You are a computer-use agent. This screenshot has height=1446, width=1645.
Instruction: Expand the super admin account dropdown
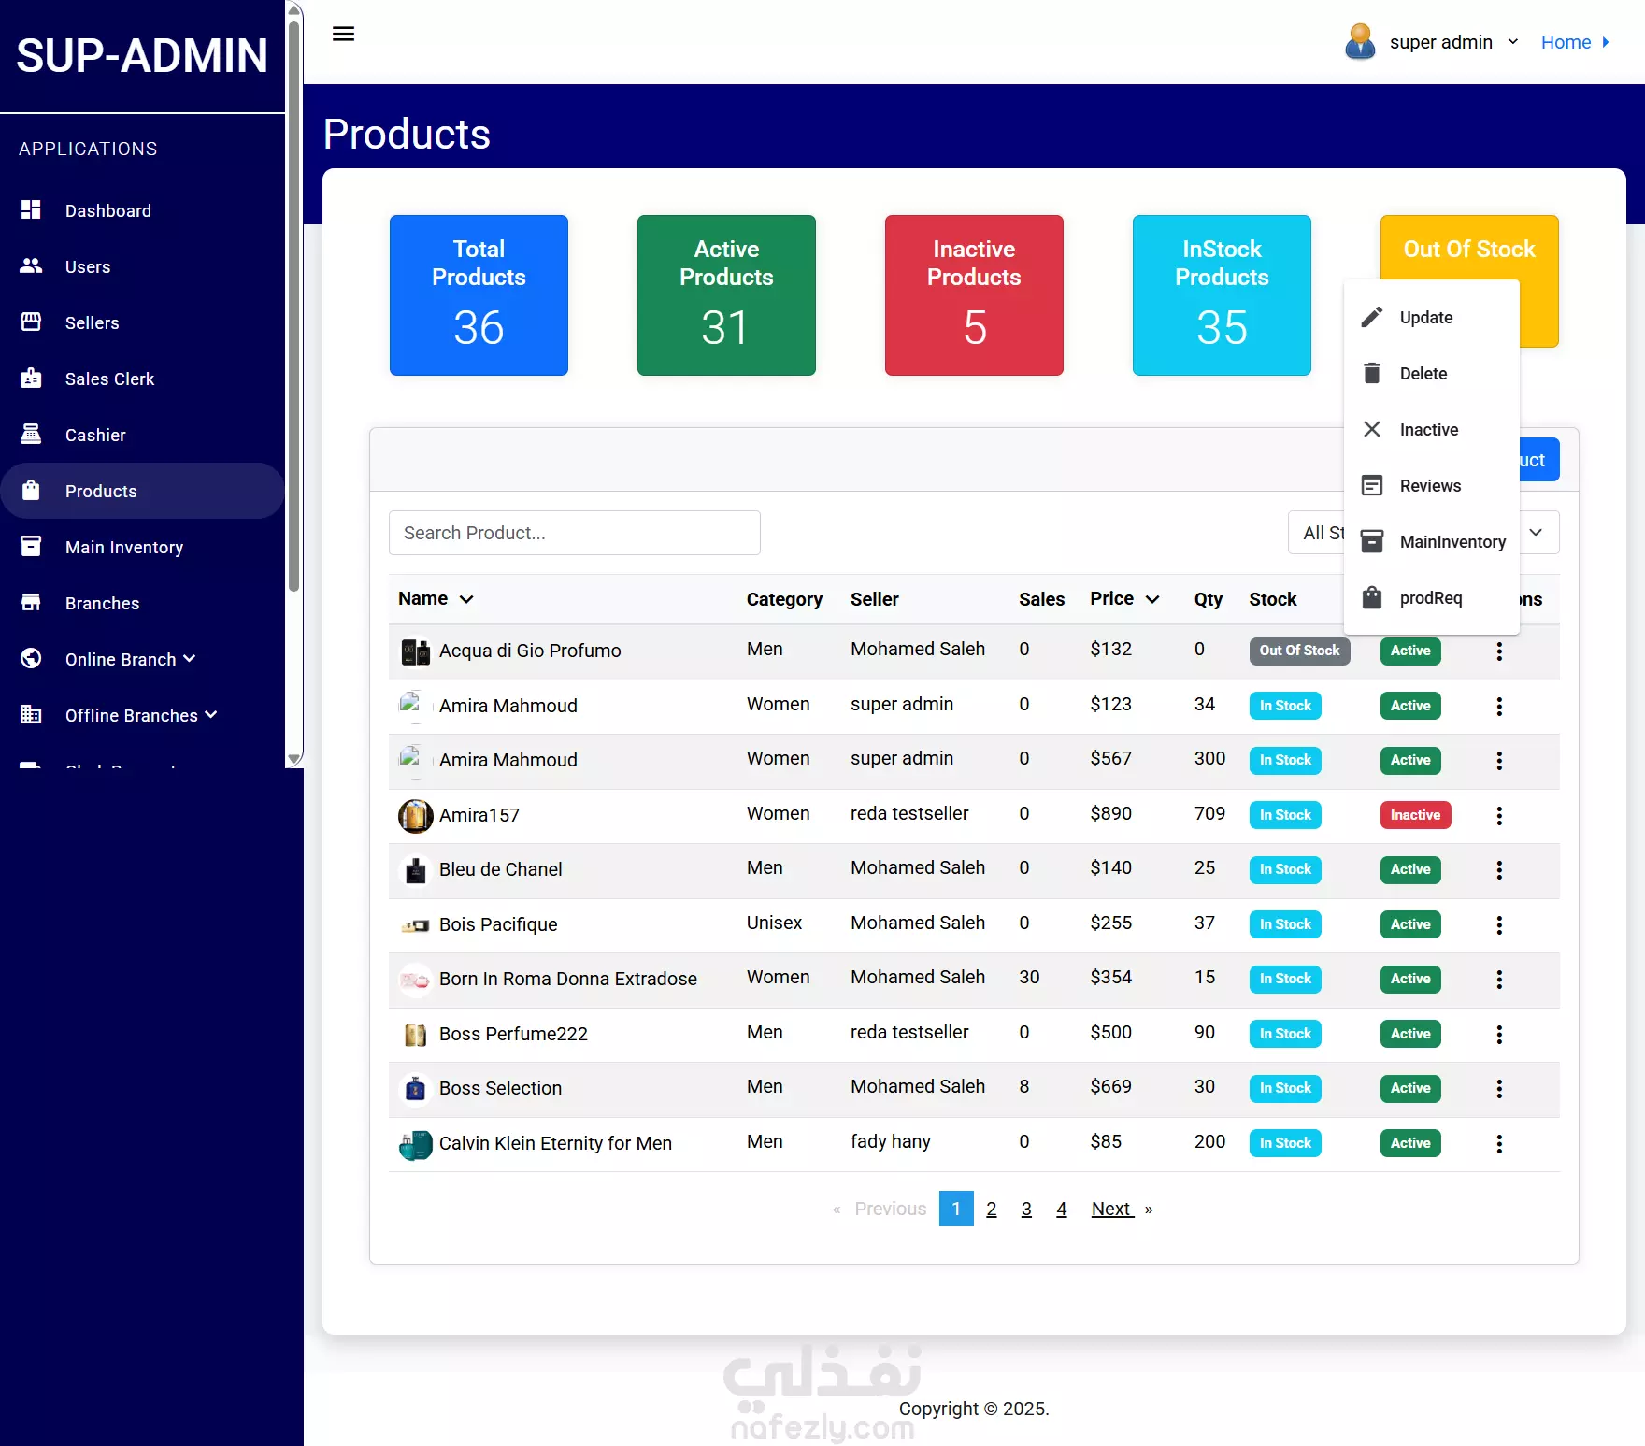pyautogui.click(x=1512, y=42)
